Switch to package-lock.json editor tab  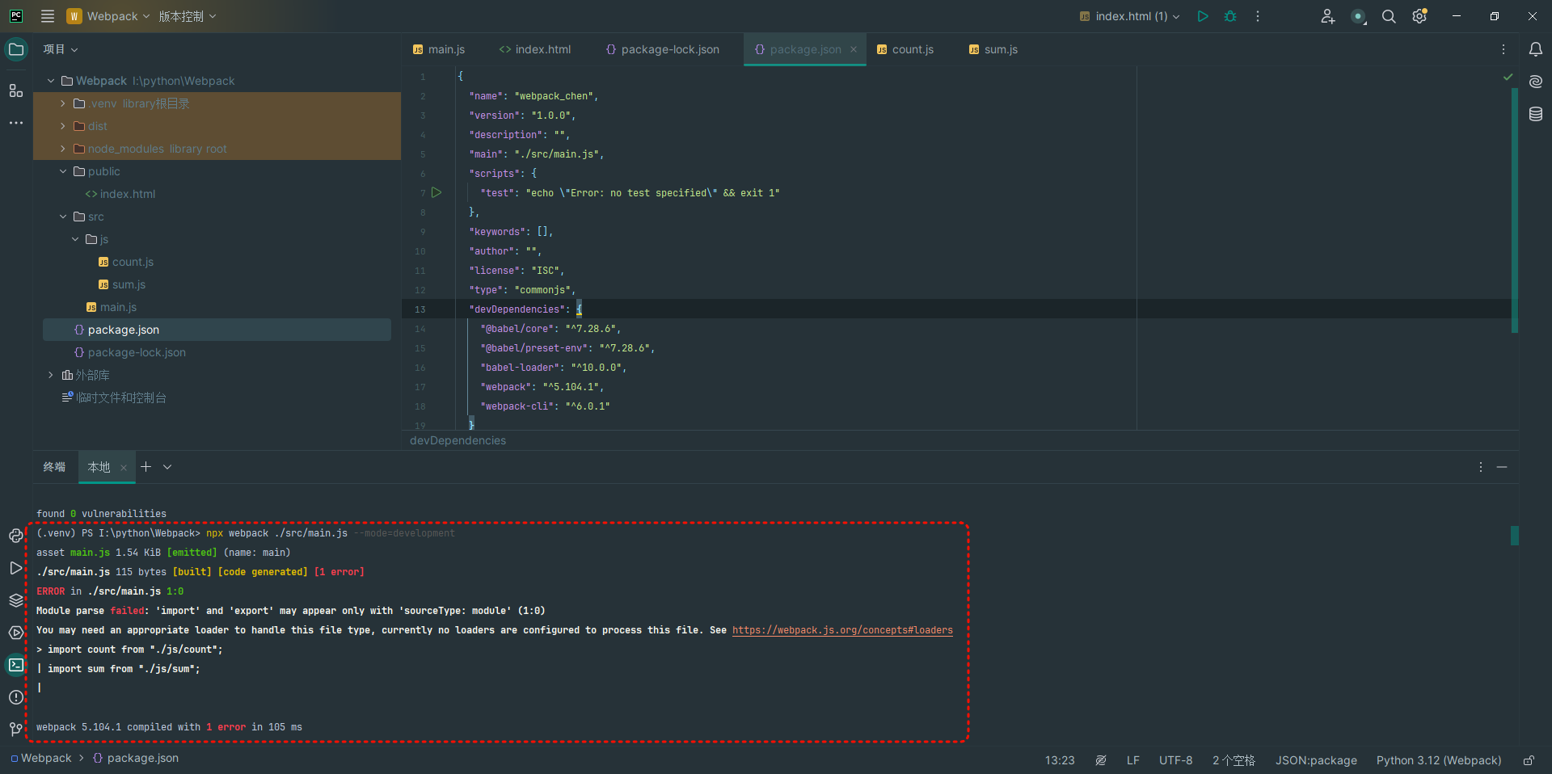tap(663, 49)
